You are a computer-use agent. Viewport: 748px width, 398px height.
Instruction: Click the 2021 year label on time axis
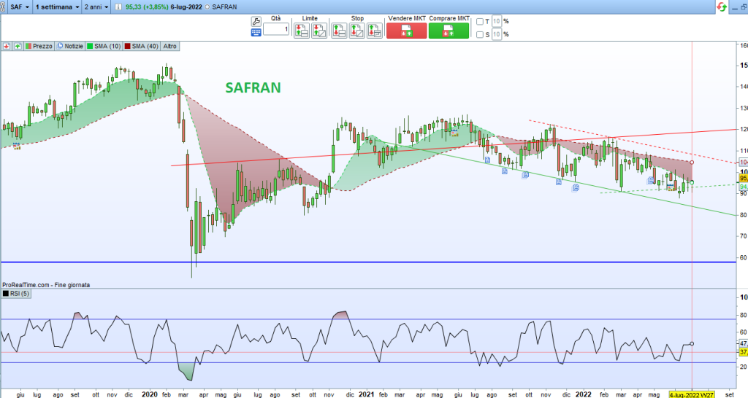[x=366, y=394]
